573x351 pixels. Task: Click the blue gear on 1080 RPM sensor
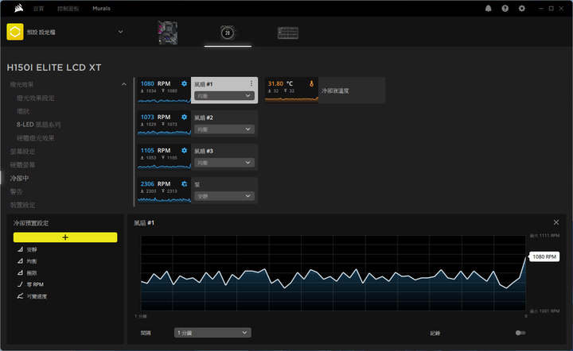184,83
